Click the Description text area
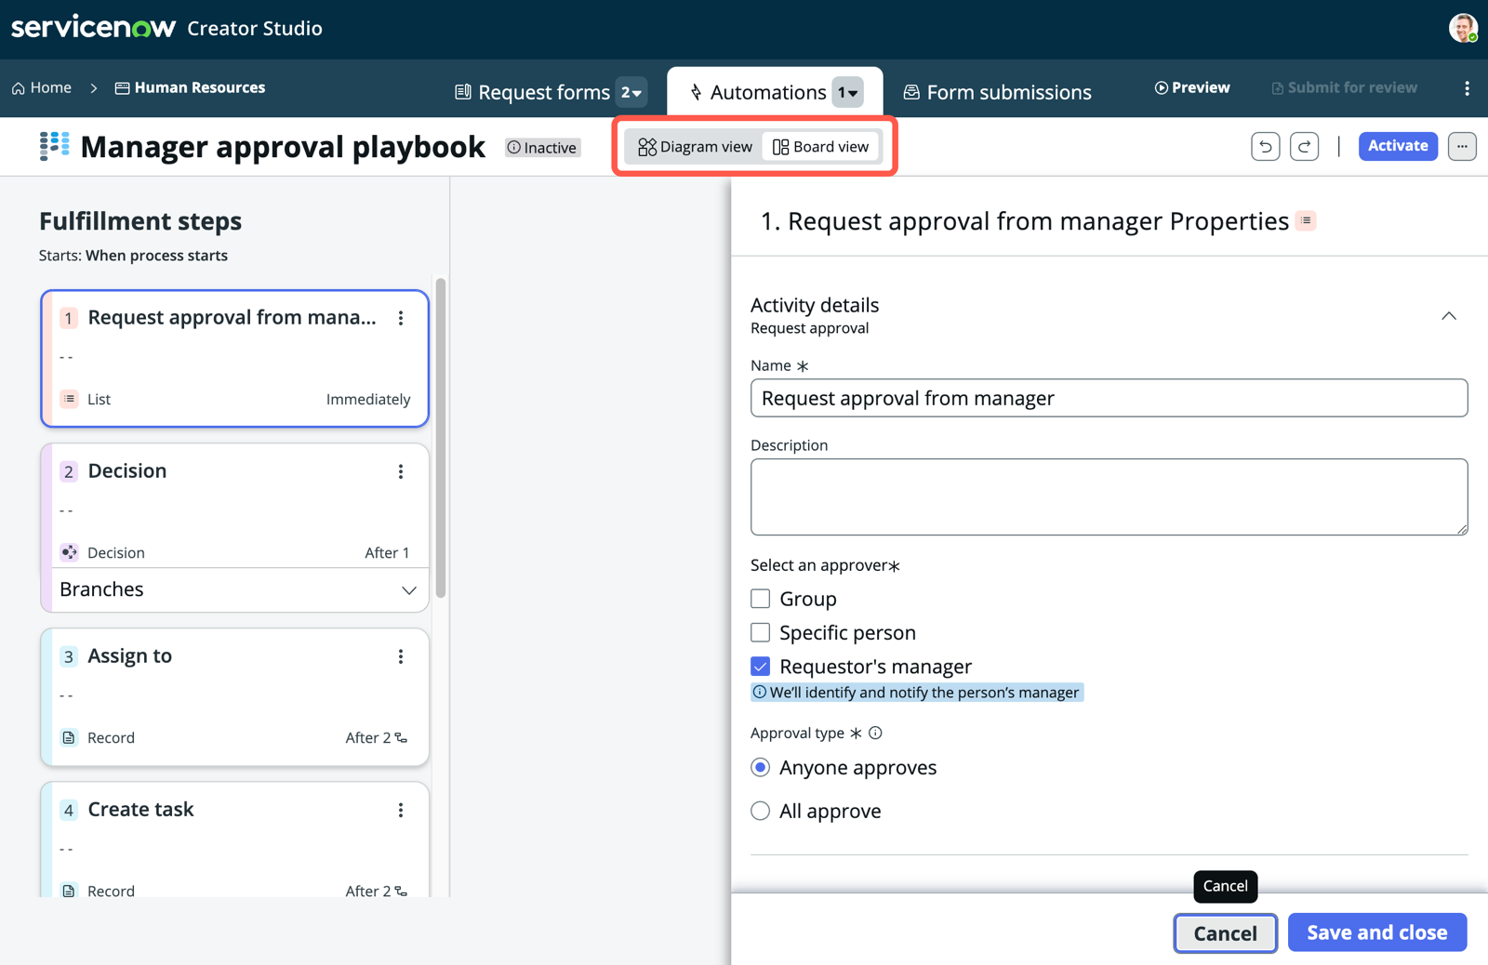This screenshot has width=1488, height=965. pos(1109,496)
